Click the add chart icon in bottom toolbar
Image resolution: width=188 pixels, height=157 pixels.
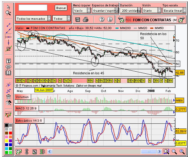pos(19,152)
